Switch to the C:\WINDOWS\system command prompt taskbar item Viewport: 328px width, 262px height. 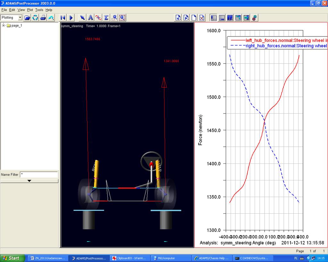pos(253,258)
